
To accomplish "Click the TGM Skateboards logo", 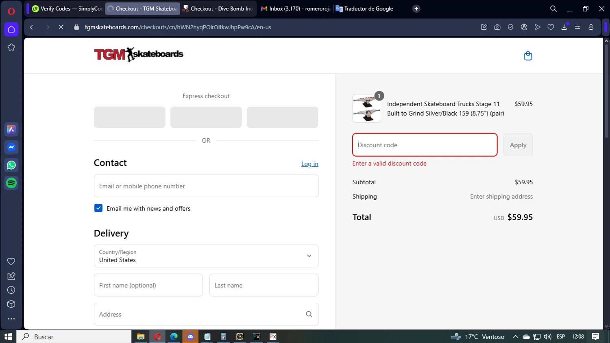I will tap(139, 55).
